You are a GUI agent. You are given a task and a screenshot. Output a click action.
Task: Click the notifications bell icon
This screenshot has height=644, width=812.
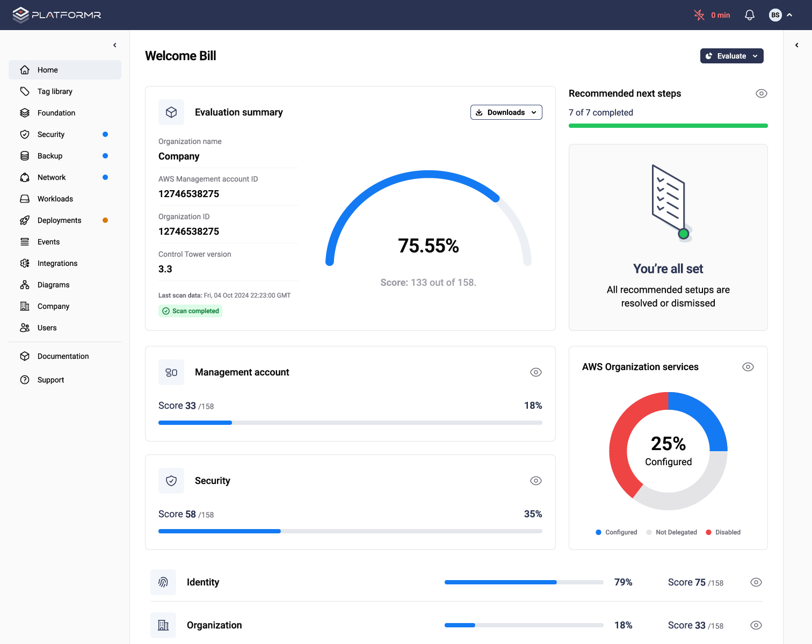(750, 15)
